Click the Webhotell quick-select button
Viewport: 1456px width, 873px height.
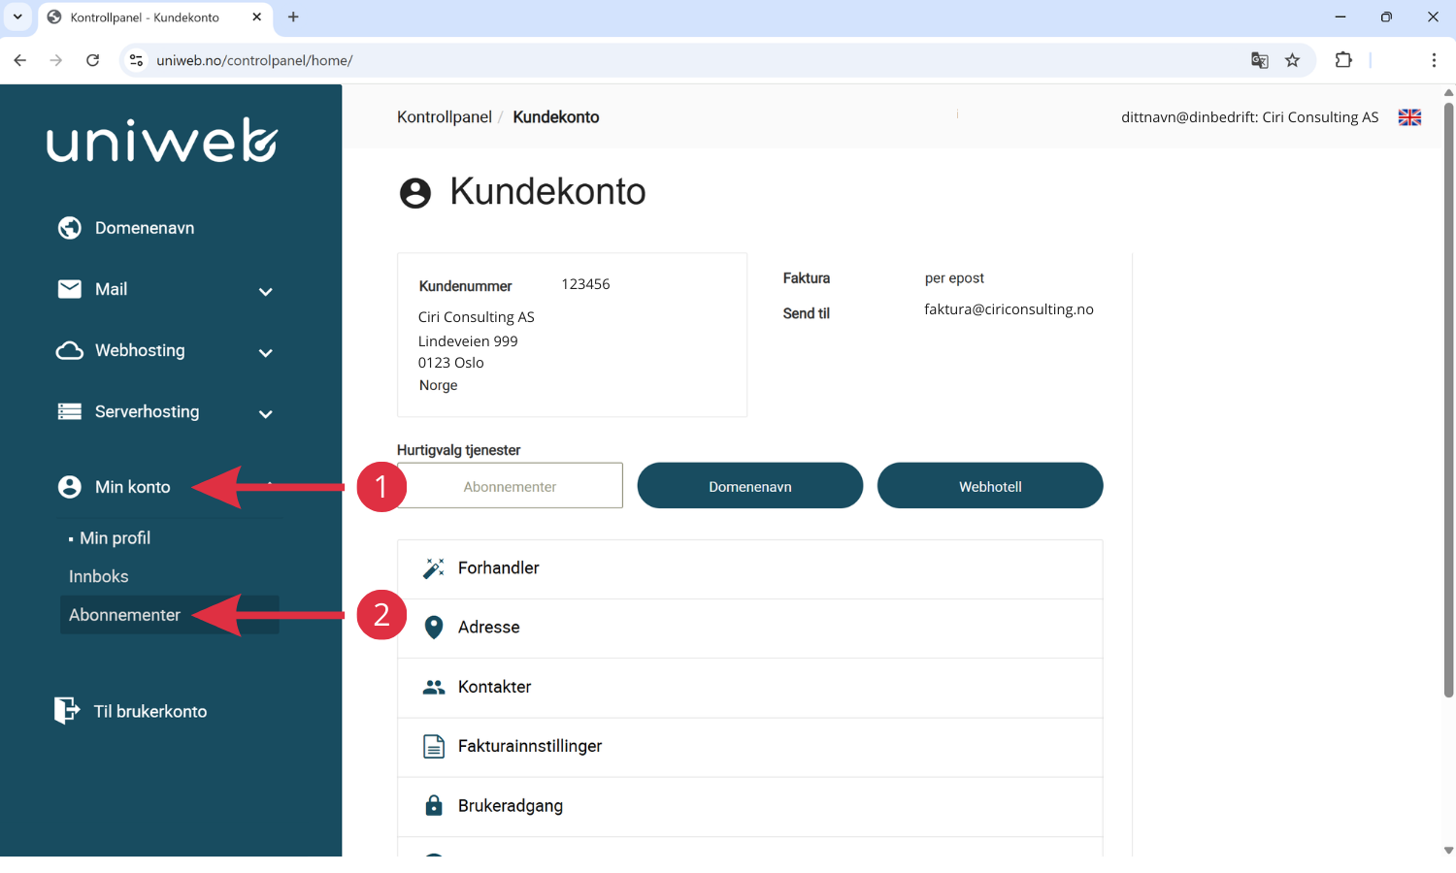[x=990, y=485]
